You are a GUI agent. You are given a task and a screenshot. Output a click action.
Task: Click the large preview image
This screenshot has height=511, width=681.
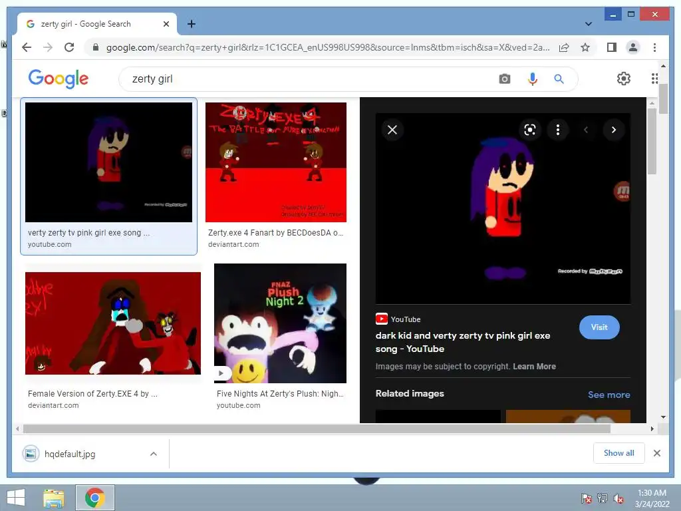503,208
